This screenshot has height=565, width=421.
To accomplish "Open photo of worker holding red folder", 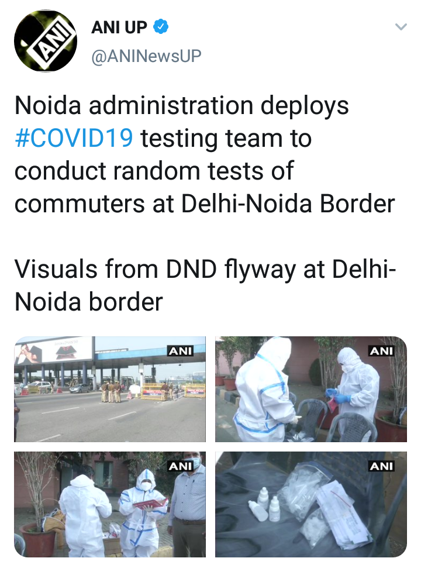I will (110, 504).
